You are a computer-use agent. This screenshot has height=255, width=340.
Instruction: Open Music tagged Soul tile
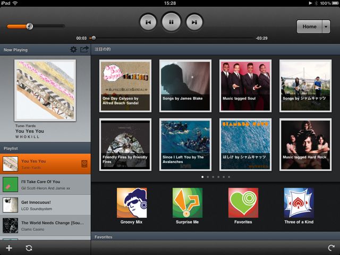[245, 86]
